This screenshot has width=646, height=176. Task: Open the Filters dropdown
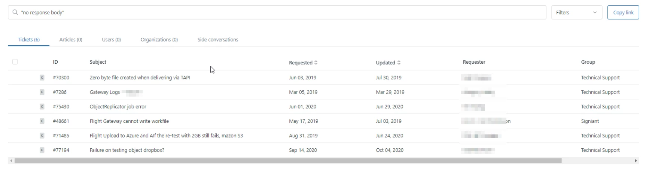click(576, 12)
